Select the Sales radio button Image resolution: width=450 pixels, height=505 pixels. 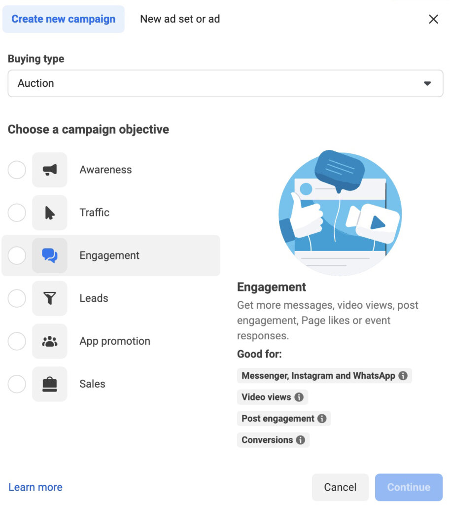pos(17,384)
